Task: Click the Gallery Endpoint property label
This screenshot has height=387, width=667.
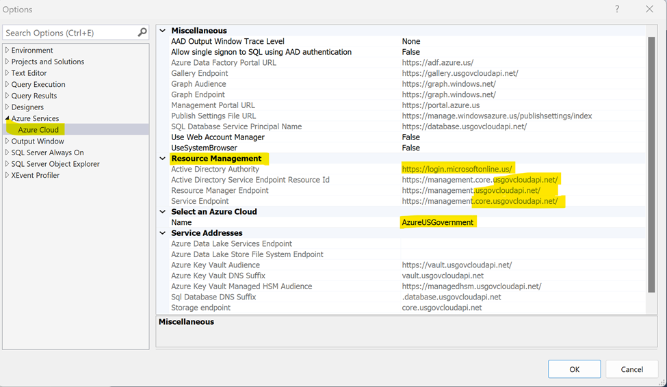Action: [200, 73]
